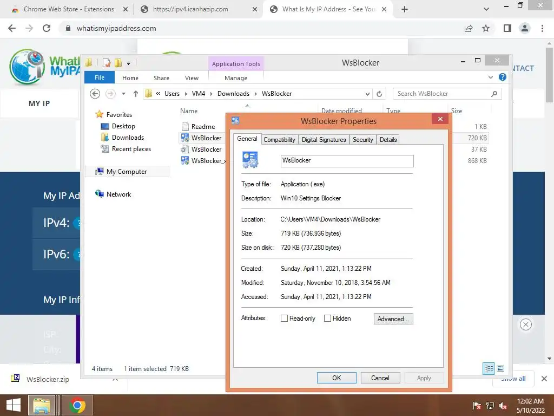Click the New folder quick access icon
554x416 pixels.
coord(118,63)
